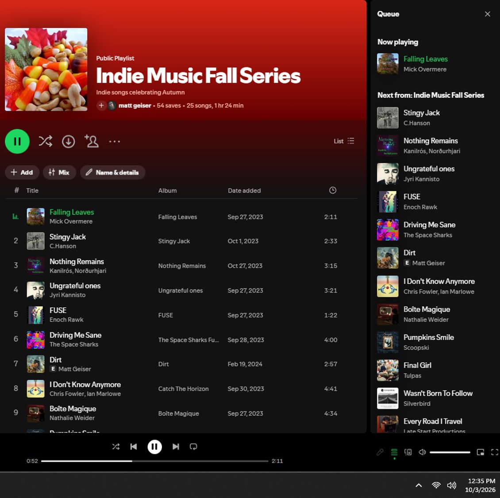Click the Falling Leaves title in the track list

click(72, 212)
